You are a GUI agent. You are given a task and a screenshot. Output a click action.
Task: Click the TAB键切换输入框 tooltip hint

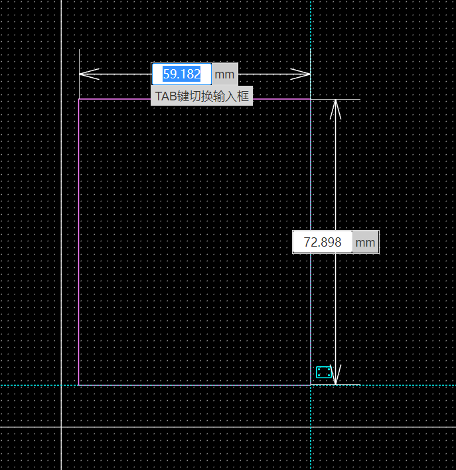[x=202, y=96]
